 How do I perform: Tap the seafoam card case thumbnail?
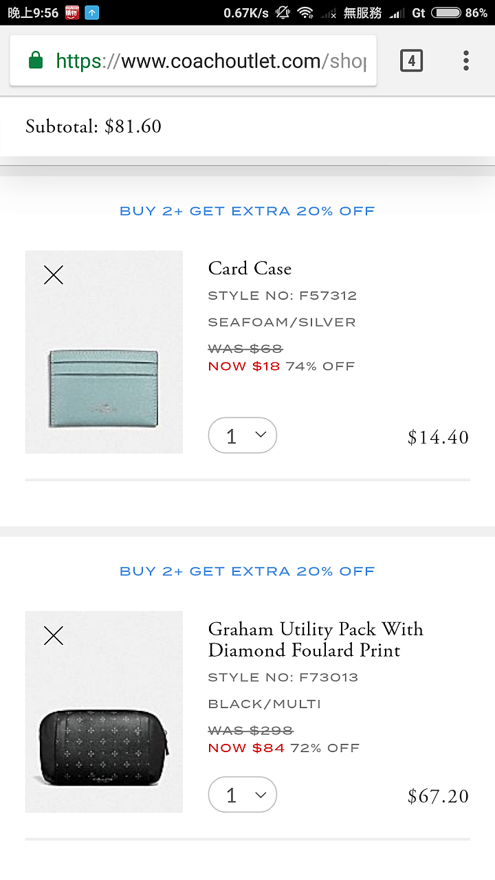click(104, 387)
